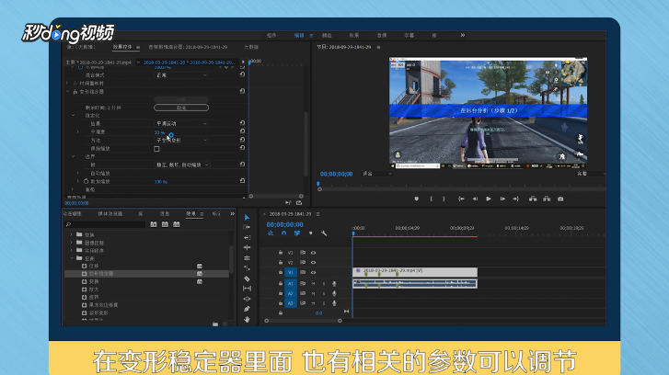Image resolution: width=669 pixels, height=375 pixels.
Task: Toggle timeline snap magnet
Action: 283,233
